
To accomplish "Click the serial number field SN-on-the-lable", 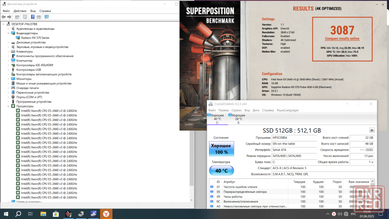I will point(294,144).
